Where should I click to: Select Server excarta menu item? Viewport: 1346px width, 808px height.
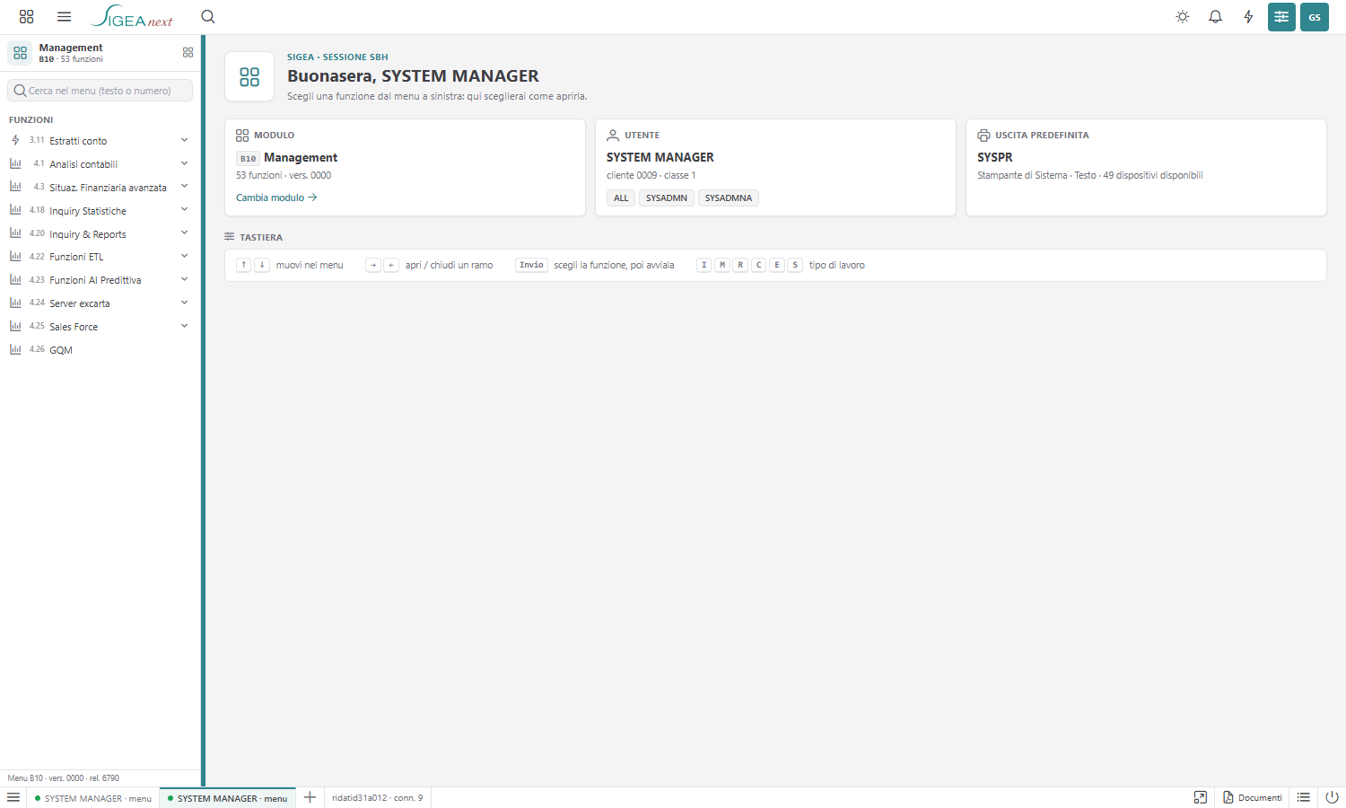coord(101,303)
